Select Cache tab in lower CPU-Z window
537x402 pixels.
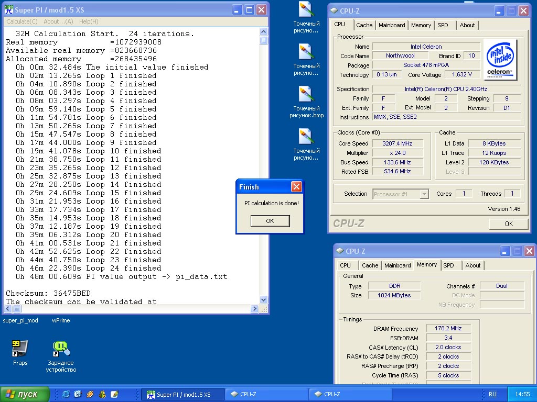pyautogui.click(x=370, y=265)
